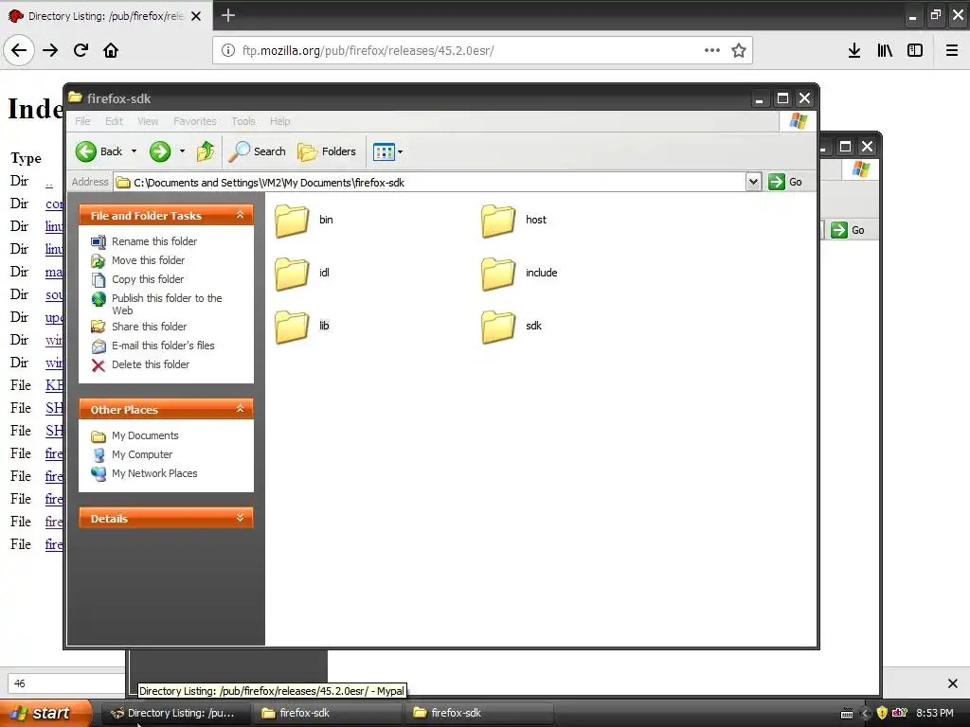
Task: Switch to Directory Listing taskbar button
Action: pyautogui.click(x=174, y=713)
